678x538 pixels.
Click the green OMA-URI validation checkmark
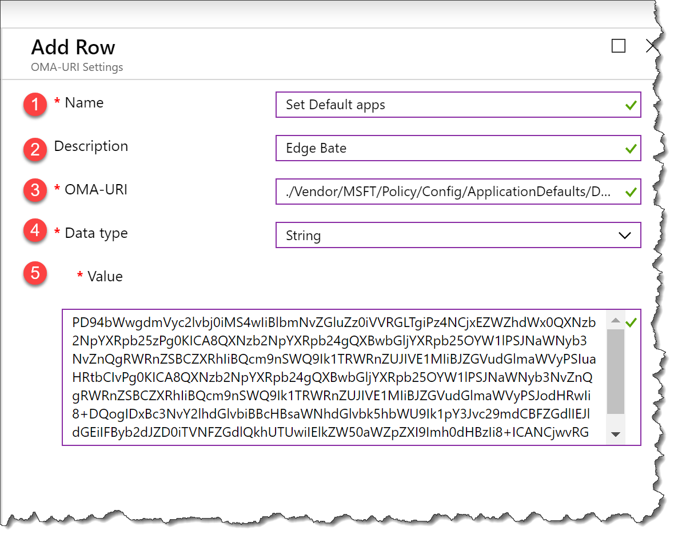tap(630, 192)
